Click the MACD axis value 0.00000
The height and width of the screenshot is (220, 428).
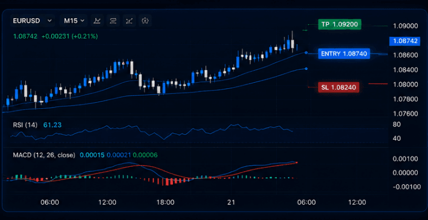tap(406, 172)
